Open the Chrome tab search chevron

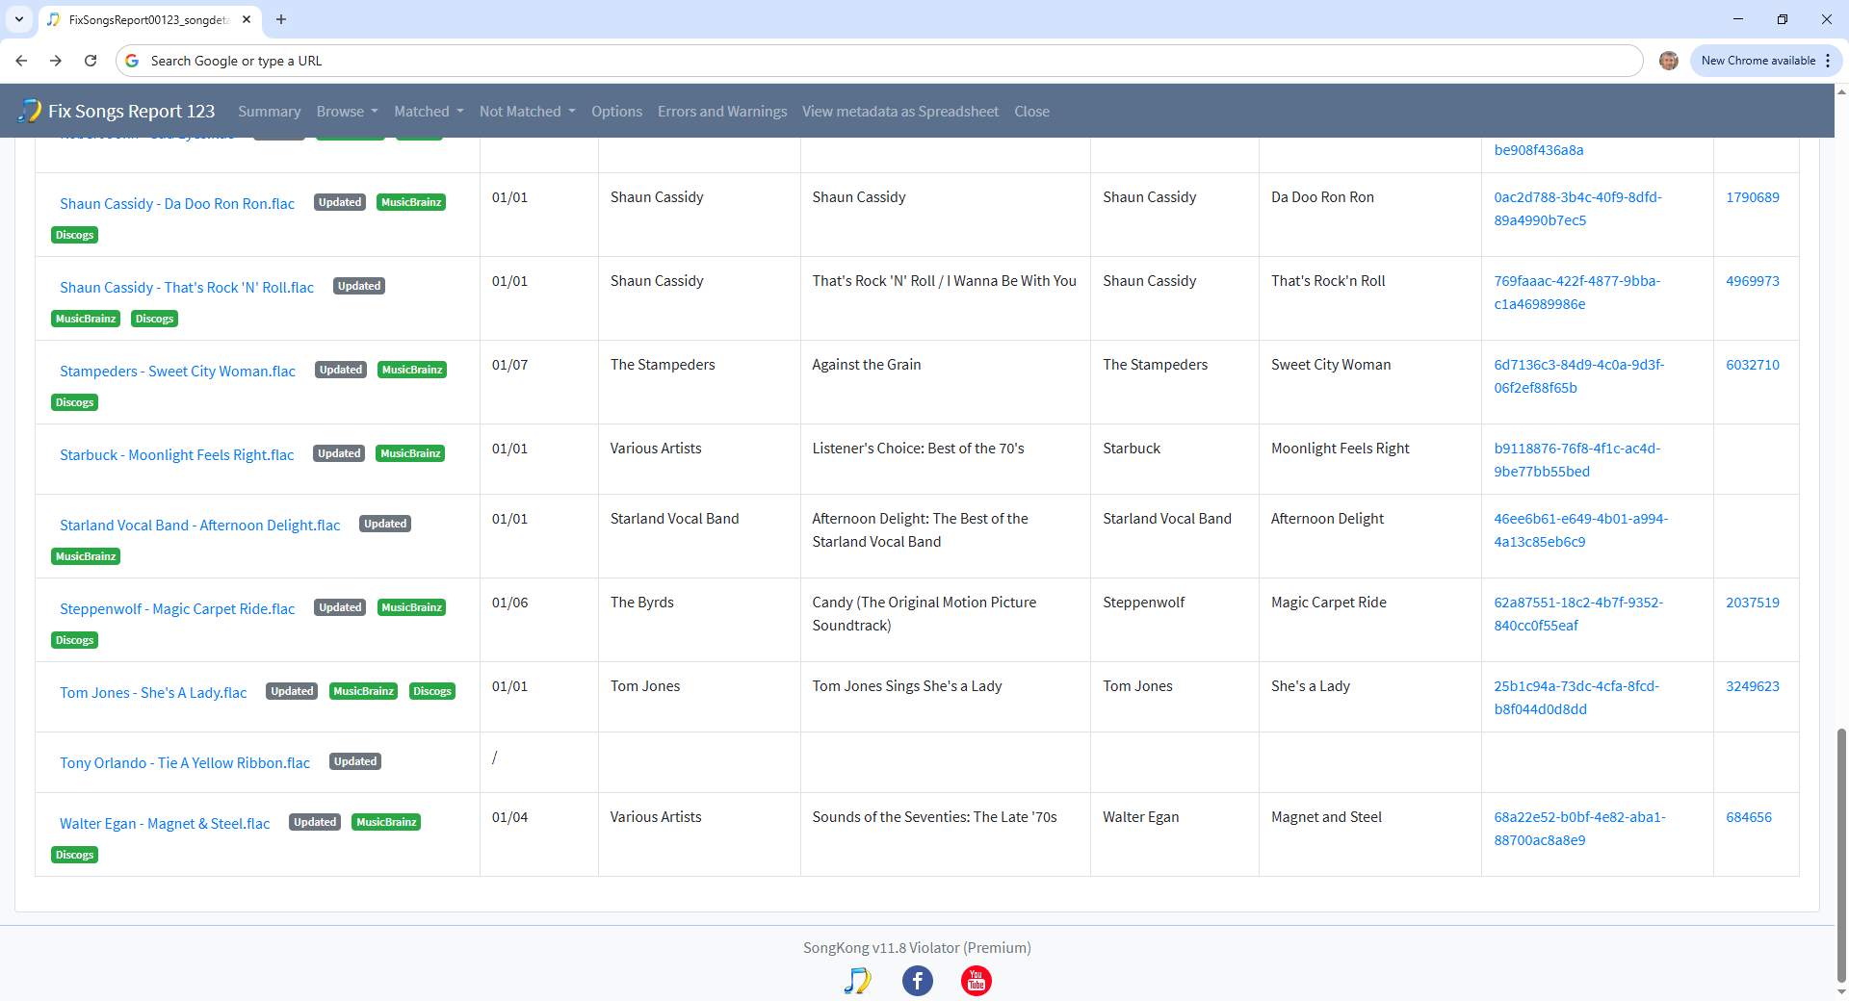(19, 19)
